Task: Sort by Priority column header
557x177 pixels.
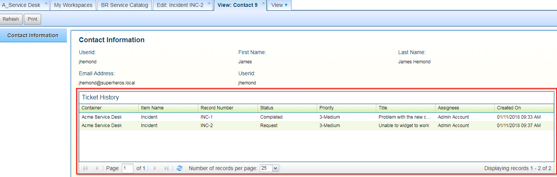Action: coord(346,108)
